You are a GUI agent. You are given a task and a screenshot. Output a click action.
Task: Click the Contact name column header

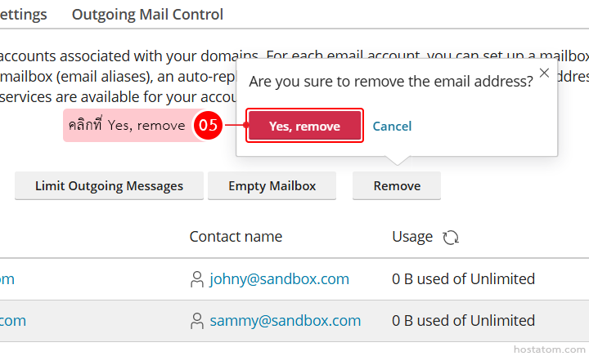(236, 237)
